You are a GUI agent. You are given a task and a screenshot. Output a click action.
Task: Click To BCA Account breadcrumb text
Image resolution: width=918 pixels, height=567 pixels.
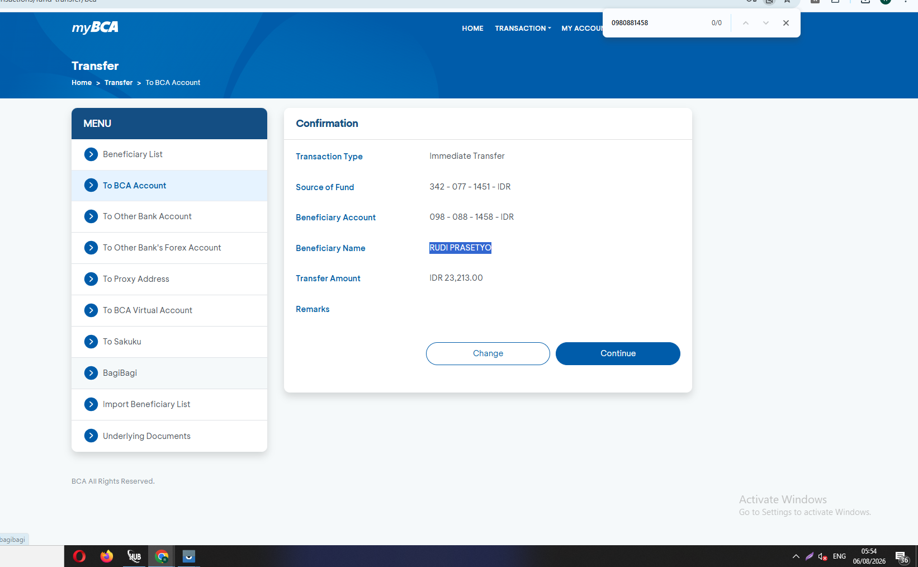[173, 83]
